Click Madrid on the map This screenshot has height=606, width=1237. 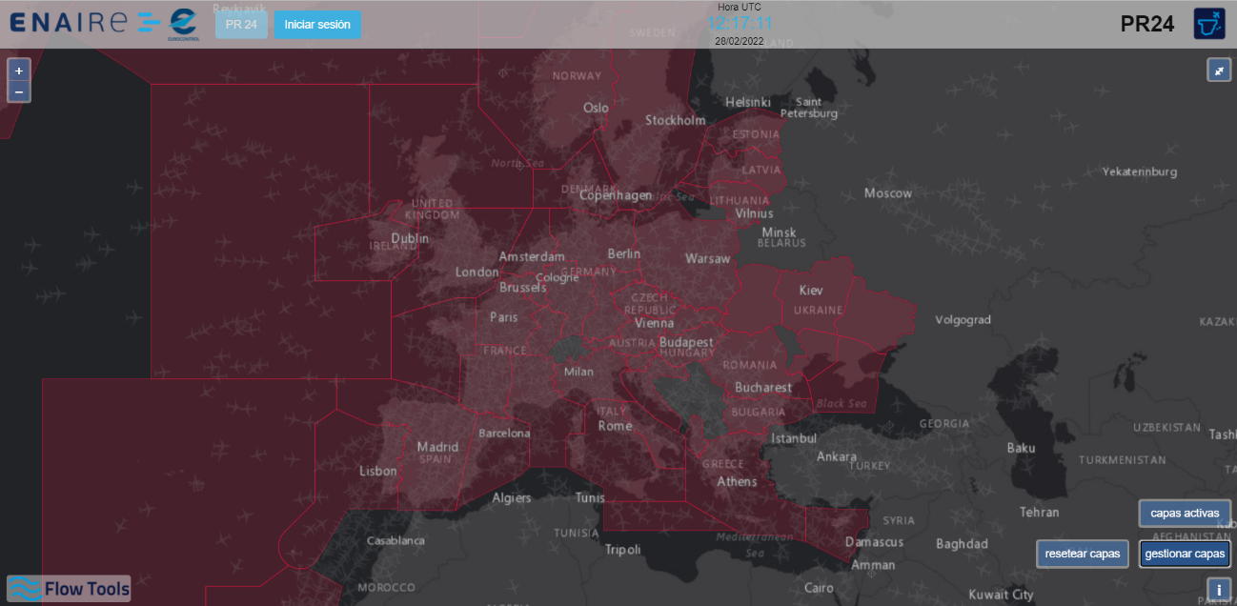click(x=437, y=447)
